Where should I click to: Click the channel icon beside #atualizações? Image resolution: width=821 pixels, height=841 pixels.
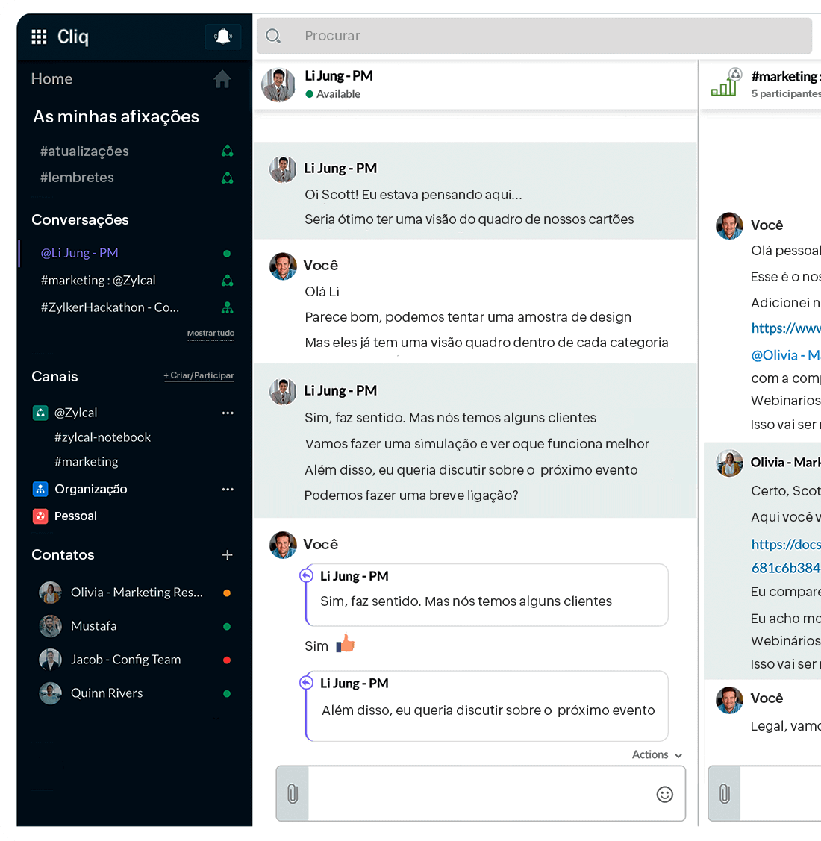(228, 151)
